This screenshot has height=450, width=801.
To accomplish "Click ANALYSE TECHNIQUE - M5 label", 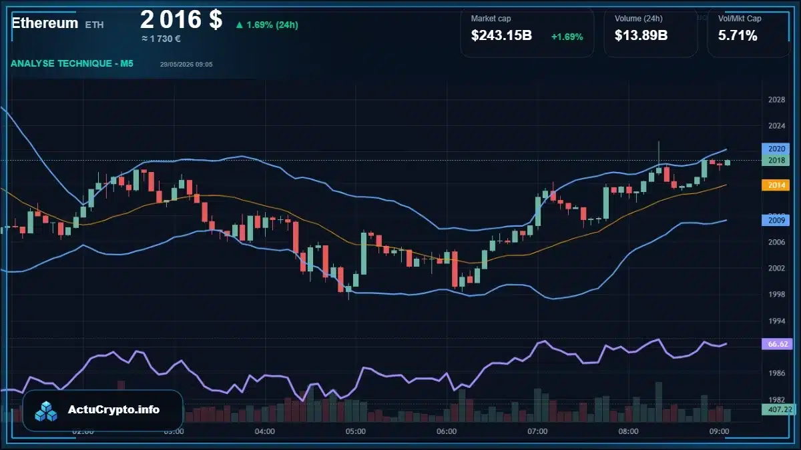I will [x=72, y=63].
